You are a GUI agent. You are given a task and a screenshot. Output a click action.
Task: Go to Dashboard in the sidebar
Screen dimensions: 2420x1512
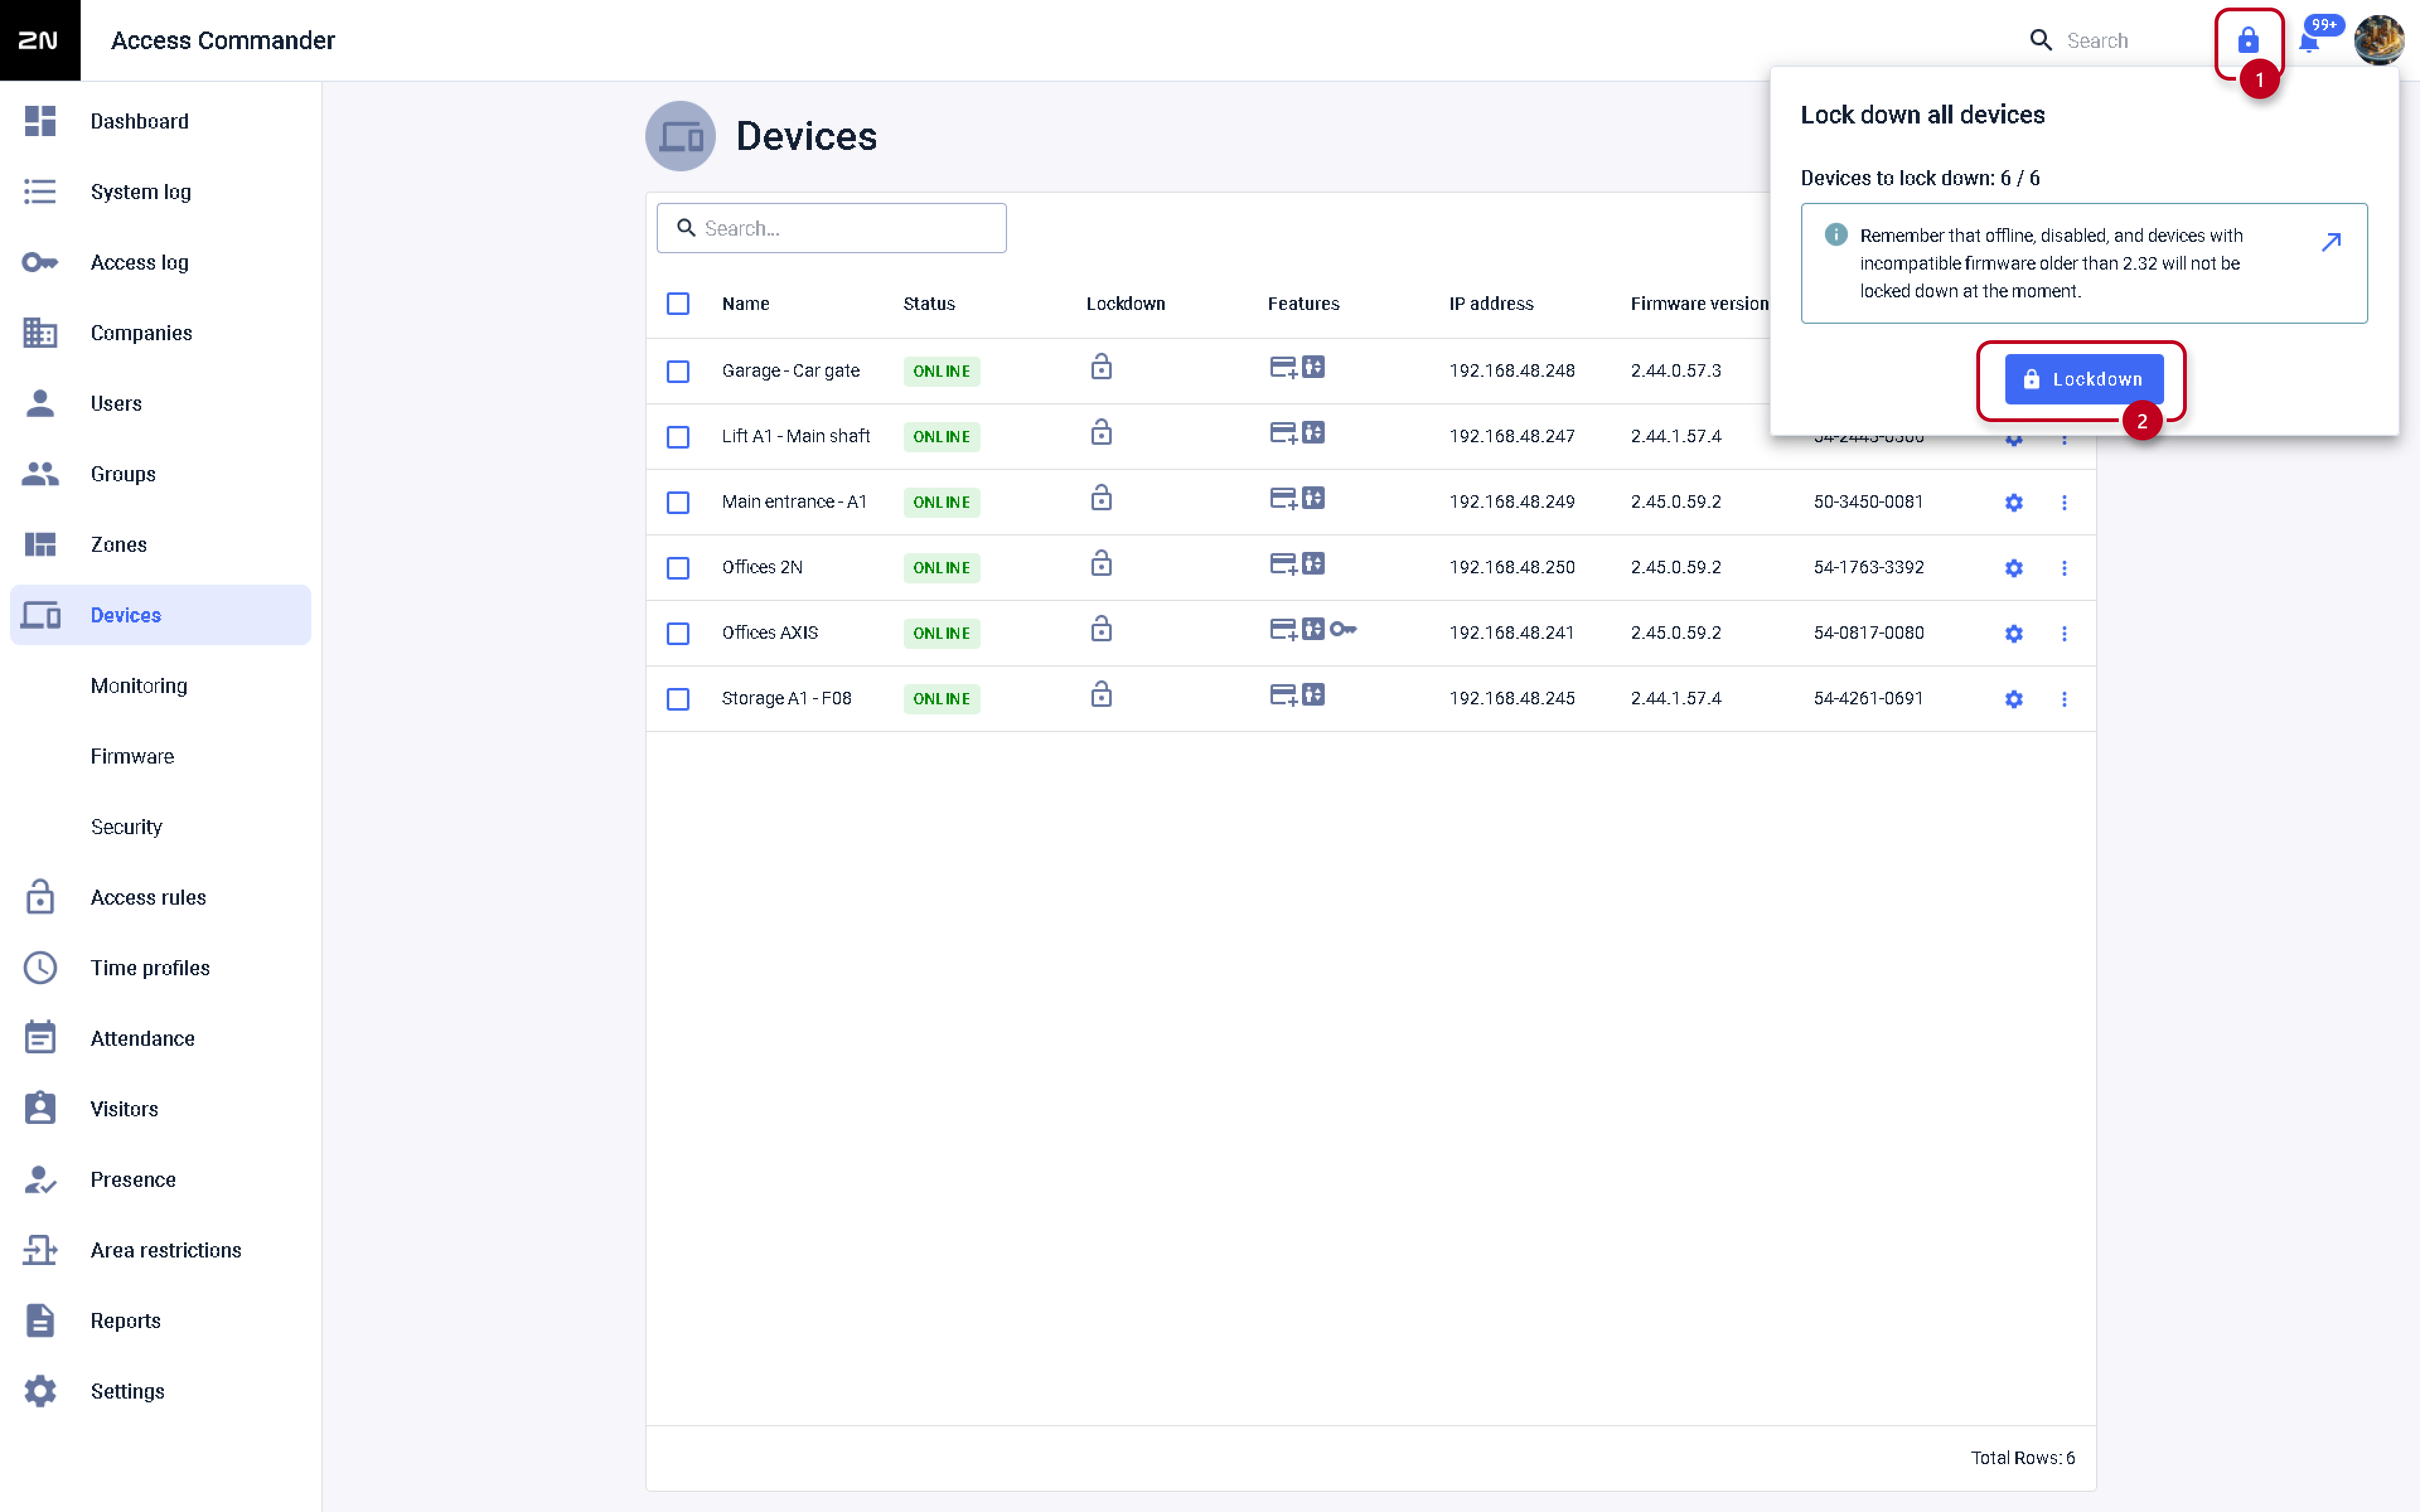[160, 121]
